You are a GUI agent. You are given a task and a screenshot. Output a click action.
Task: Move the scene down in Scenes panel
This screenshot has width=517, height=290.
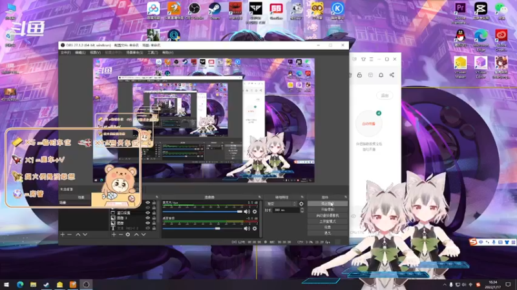85,235
